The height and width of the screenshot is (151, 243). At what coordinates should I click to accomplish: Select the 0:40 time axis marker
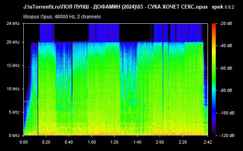pyautogui.click(x=69, y=142)
